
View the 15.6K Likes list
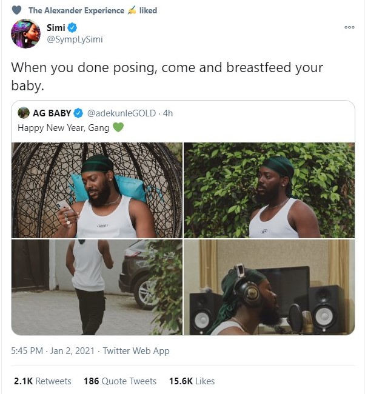(x=192, y=381)
